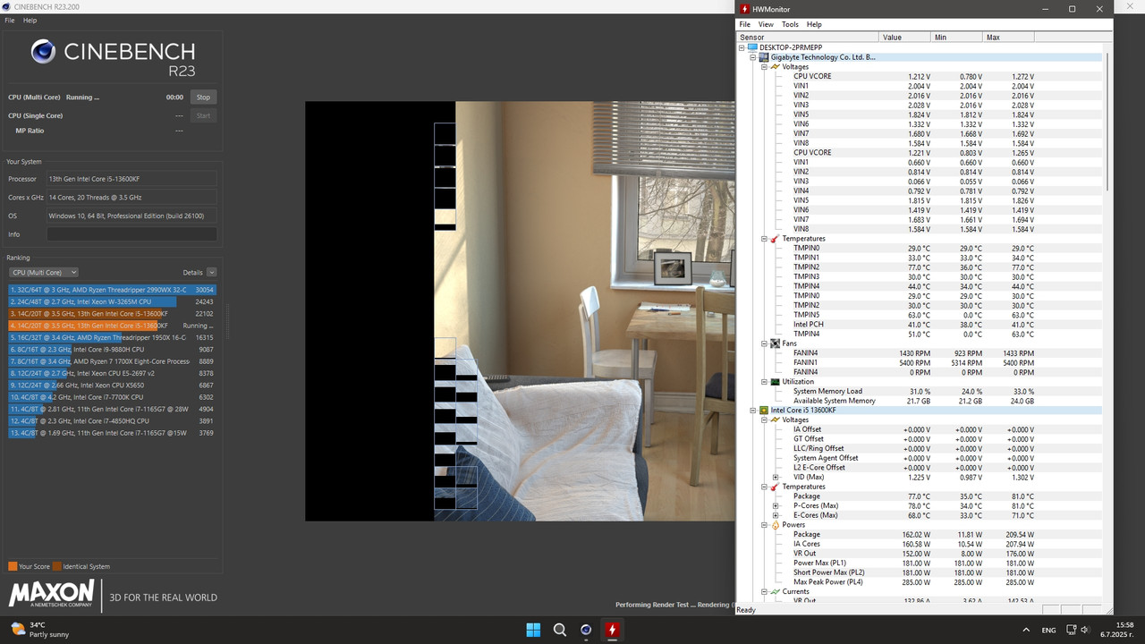The image size is (1145, 644).
Task: Select the Intel Core i9-9880H ranking row
Action: tap(112, 350)
